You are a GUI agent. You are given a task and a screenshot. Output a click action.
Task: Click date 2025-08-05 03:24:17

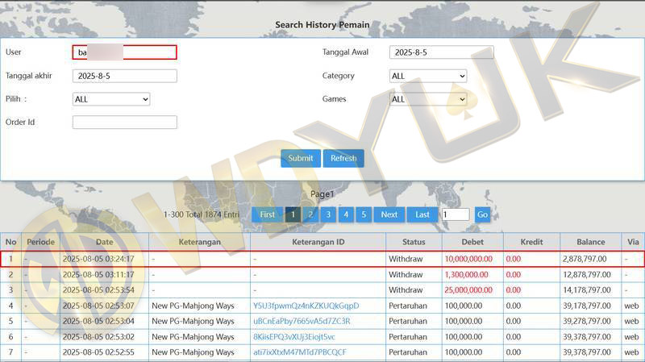pyautogui.click(x=98, y=259)
